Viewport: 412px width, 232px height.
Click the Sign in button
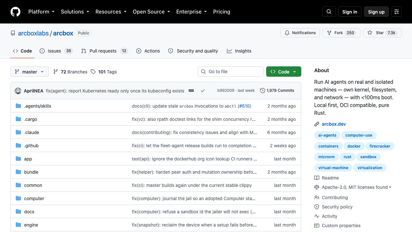tap(350, 12)
